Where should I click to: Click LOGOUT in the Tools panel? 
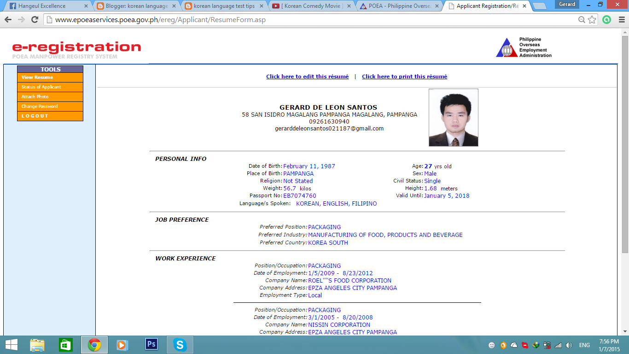(50, 116)
